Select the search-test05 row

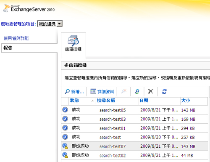pyautogui.click(x=135, y=110)
